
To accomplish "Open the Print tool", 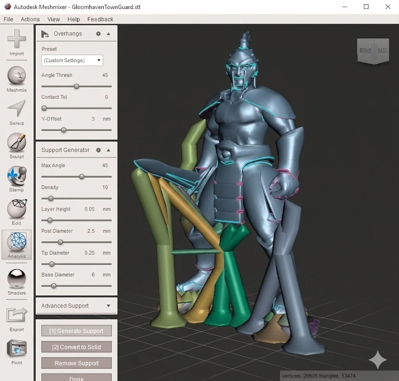I will tap(16, 352).
